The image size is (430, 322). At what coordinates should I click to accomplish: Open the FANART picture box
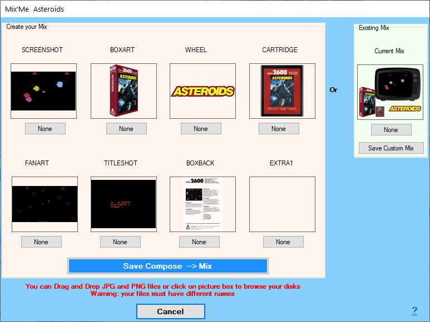click(45, 204)
